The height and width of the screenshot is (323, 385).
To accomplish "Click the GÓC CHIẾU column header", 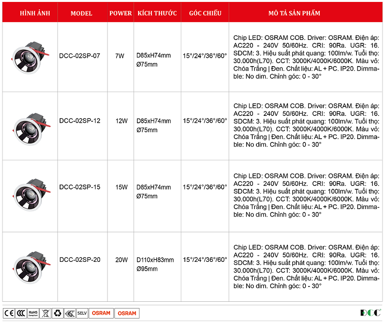I will point(205,13).
